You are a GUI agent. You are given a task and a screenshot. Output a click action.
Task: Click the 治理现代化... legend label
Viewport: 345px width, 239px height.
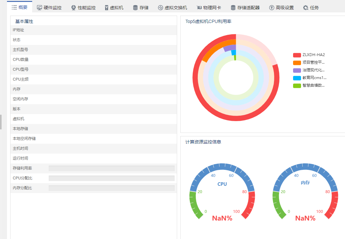tap(313, 70)
